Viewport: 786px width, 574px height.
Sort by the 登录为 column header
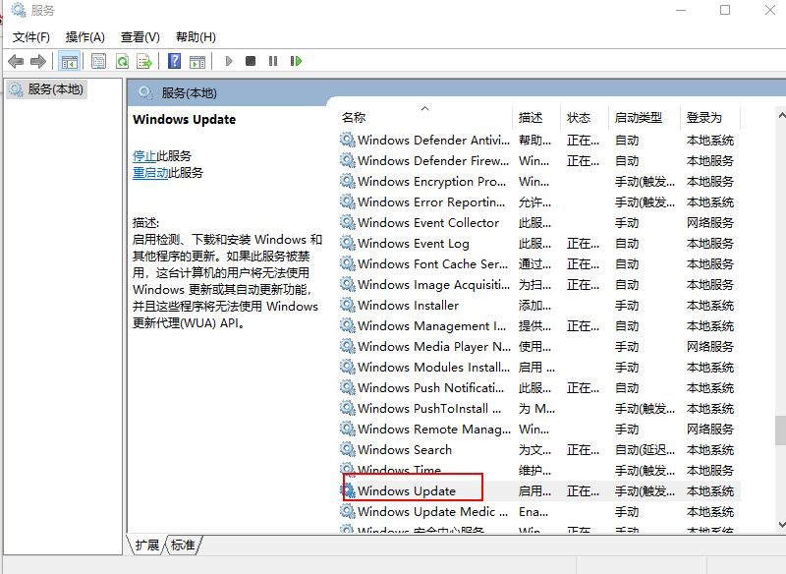(x=709, y=117)
